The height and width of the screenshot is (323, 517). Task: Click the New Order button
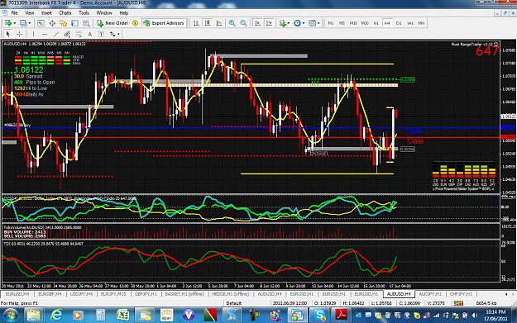[x=112, y=23]
